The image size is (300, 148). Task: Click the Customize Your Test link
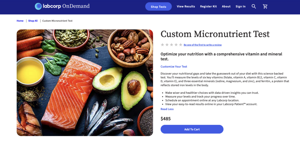pyautogui.click(x=174, y=67)
